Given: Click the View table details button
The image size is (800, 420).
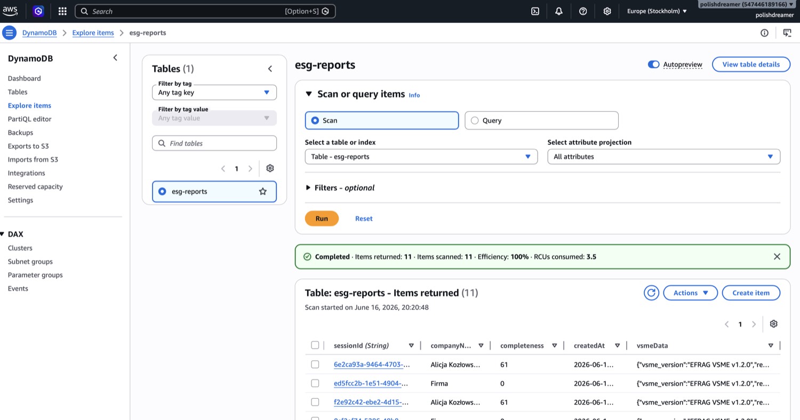Looking at the screenshot, I should [x=751, y=64].
